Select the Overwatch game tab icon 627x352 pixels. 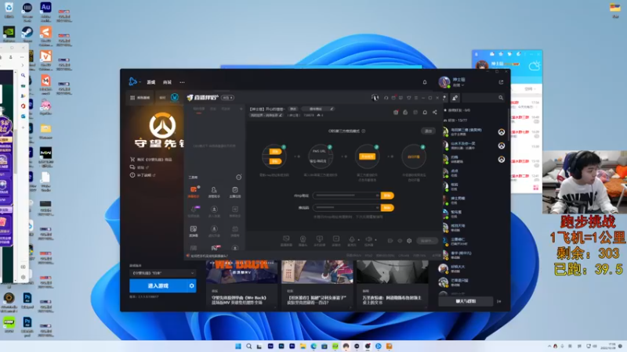tap(175, 97)
